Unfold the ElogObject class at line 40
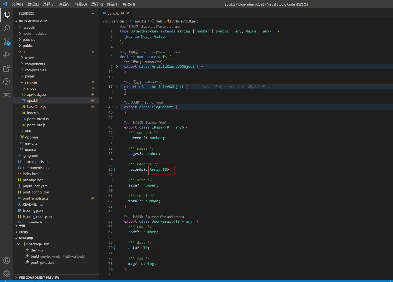The width and height of the screenshot is (393, 282). pyautogui.click(x=117, y=107)
